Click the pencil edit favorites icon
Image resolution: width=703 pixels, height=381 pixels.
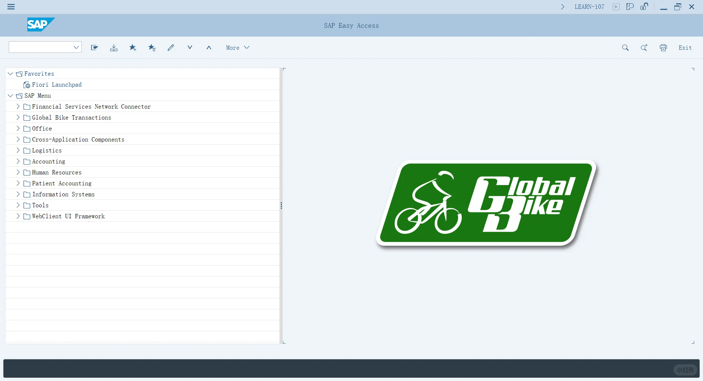[171, 48]
